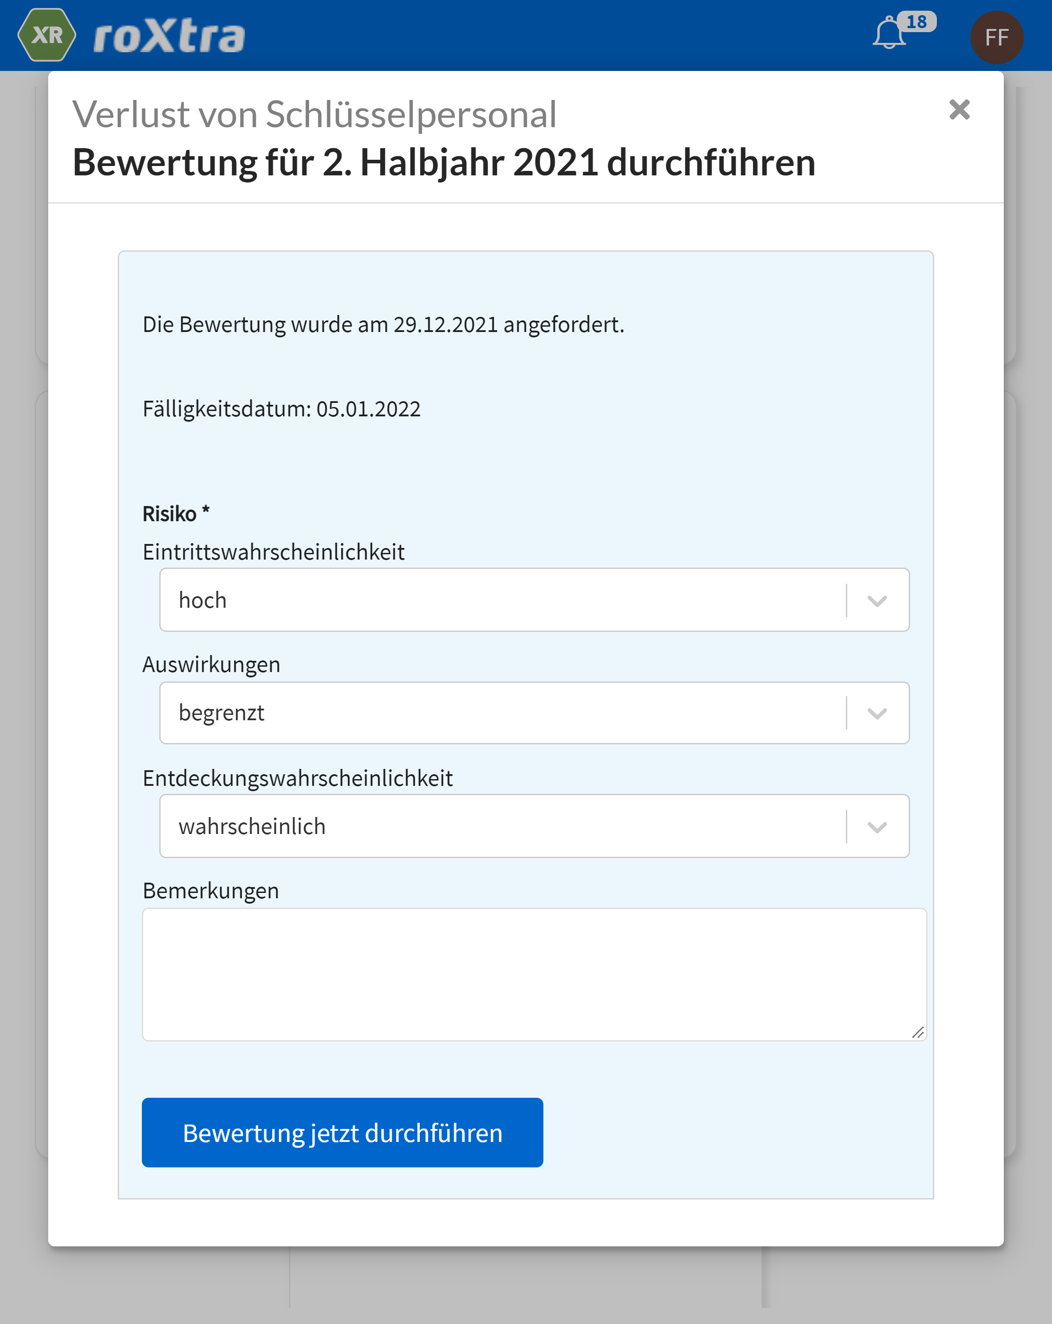Expand the Eintrittswahrscheinlichkeit chevron arrow
This screenshot has height=1324, width=1052.
pos(876,601)
